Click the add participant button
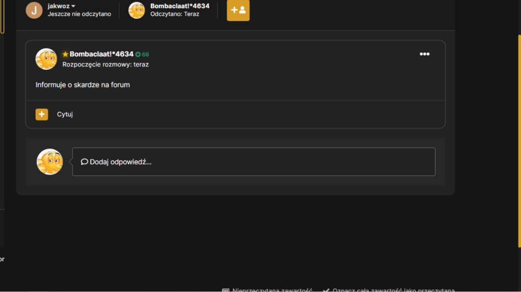 coord(238,10)
